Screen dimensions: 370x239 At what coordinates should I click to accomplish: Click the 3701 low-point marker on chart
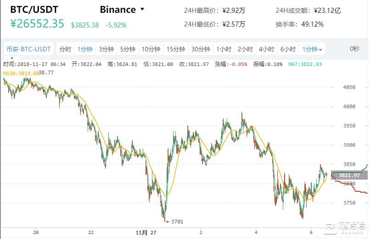[174, 222]
